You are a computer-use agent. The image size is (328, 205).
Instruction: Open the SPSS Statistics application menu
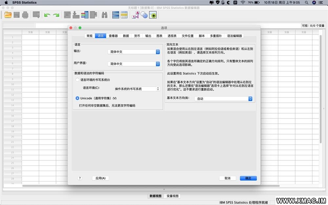[25, 3]
